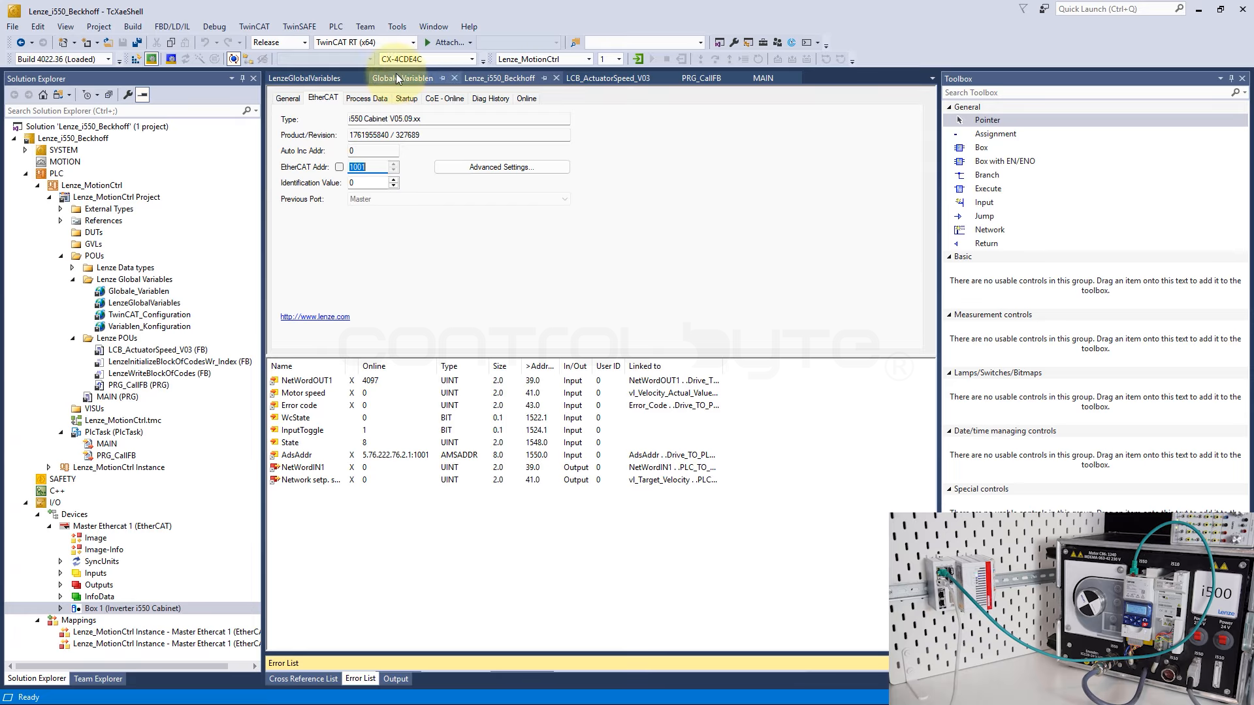Click the Undo toolbar icon
Viewport: 1254px width, 705px height.
(x=205, y=42)
